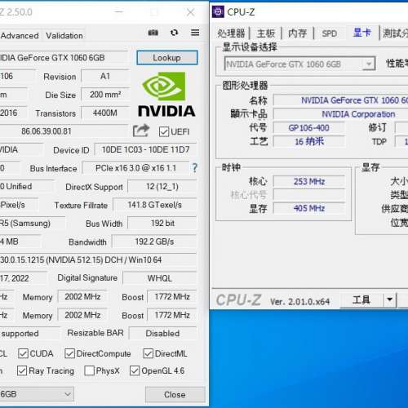Open the 内存 tab in CPU-Z
The image size is (408, 408).
point(298,33)
